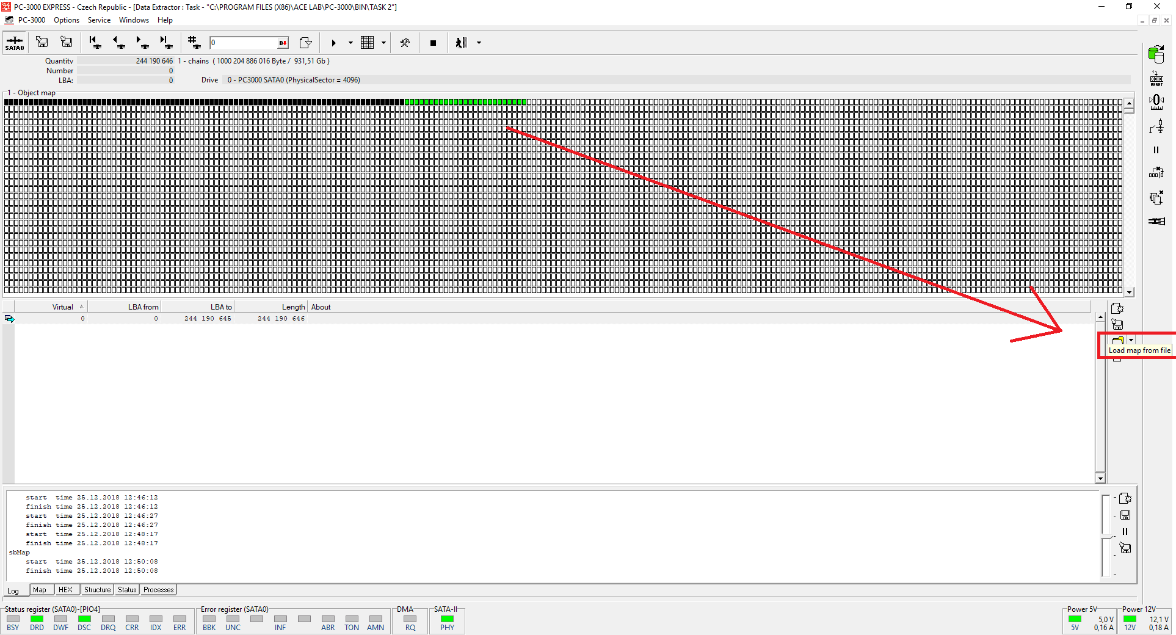
Task: Click the SATA0 port selector button
Action: tap(15, 43)
